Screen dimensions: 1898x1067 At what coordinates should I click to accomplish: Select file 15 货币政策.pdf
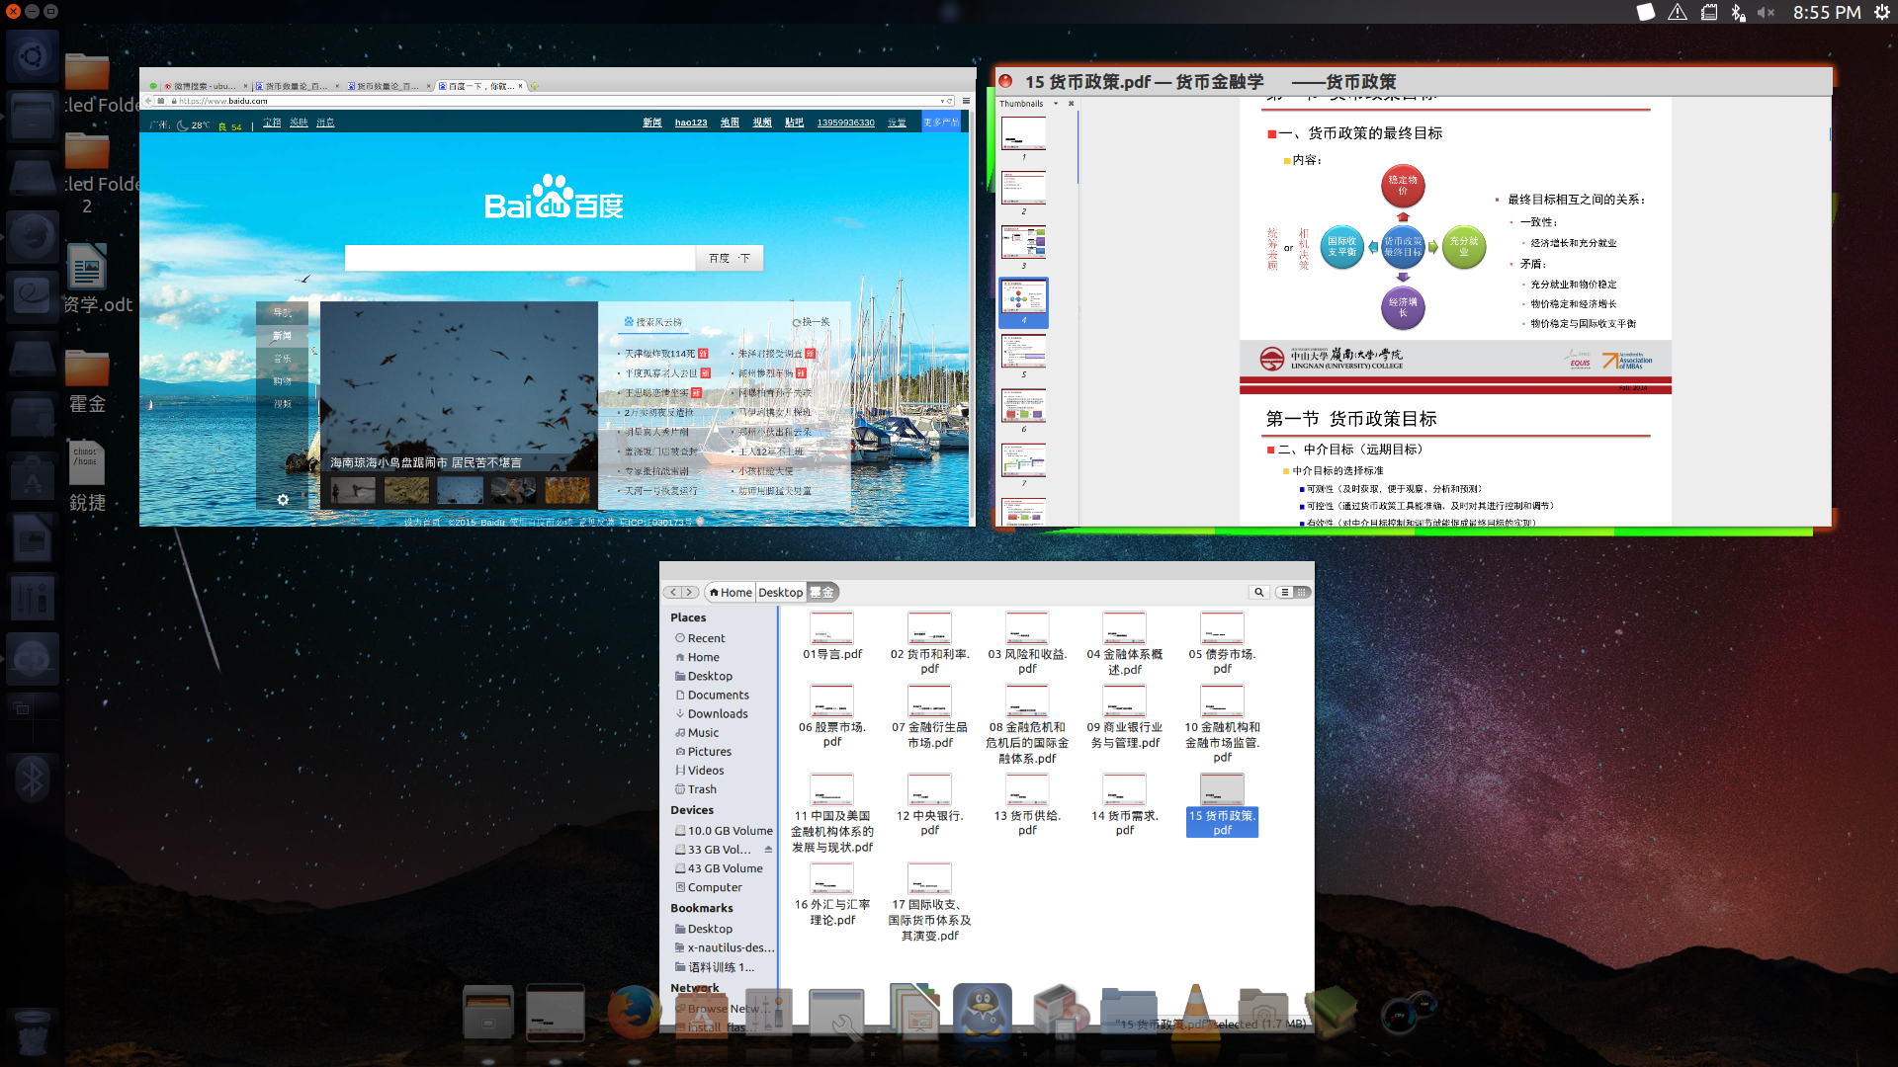(x=1222, y=806)
